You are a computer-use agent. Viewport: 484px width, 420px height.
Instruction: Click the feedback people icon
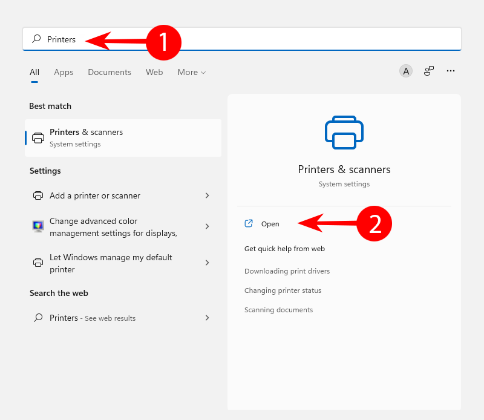pos(429,71)
